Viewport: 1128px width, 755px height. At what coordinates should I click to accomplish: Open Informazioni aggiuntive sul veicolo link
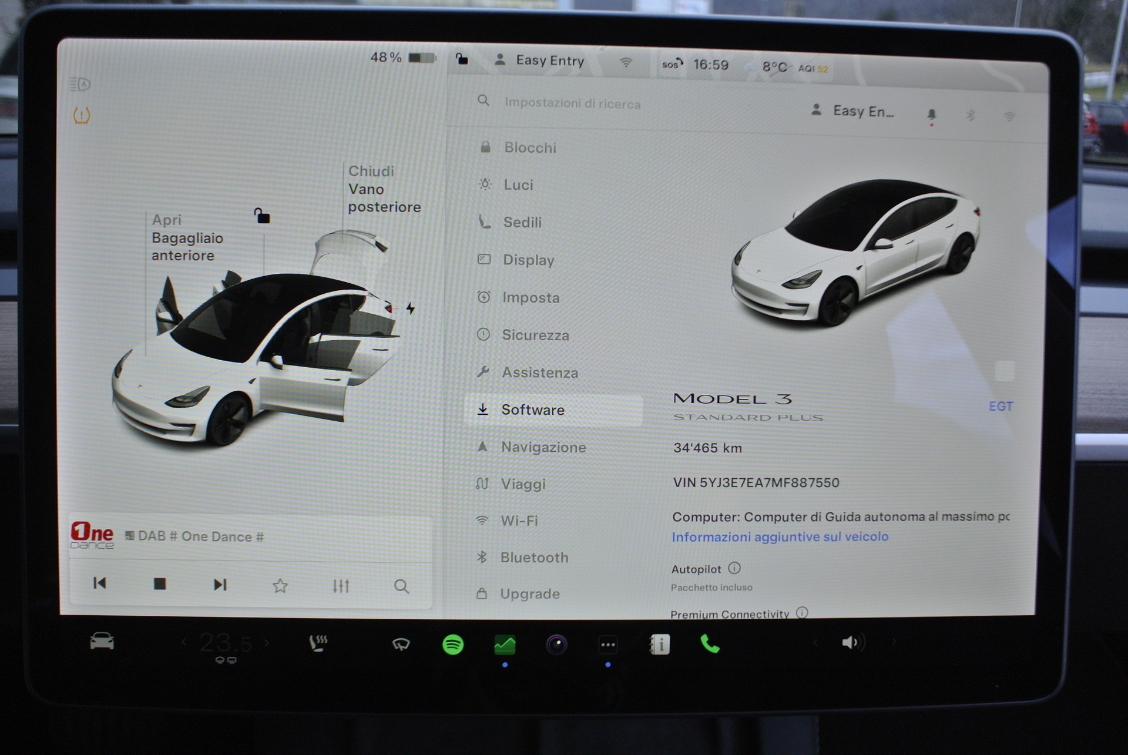[x=780, y=536]
